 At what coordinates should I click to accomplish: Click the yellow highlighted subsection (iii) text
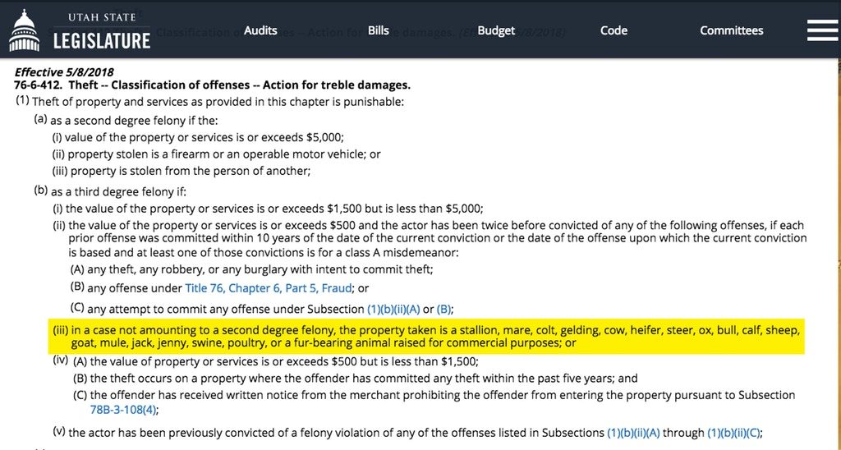(x=426, y=337)
